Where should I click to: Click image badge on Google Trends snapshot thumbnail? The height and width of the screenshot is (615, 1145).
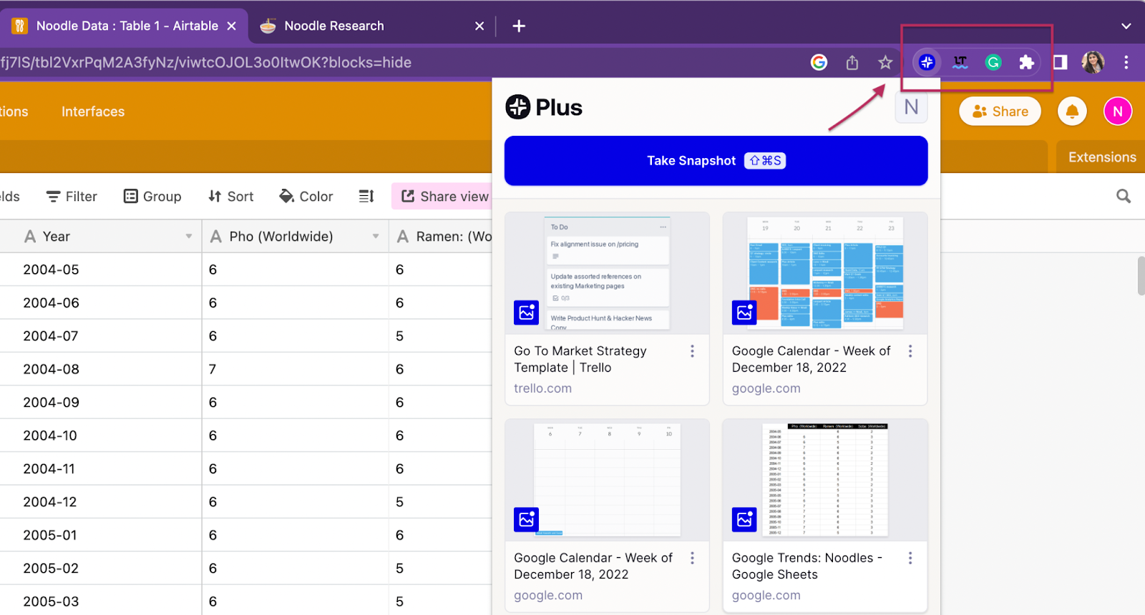click(744, 519)
